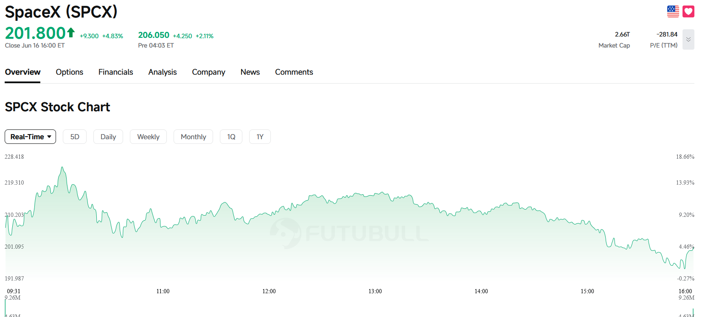This screenshot has width=705, height=317.
Task: Open the Financials tab
Action: point(116,72)
